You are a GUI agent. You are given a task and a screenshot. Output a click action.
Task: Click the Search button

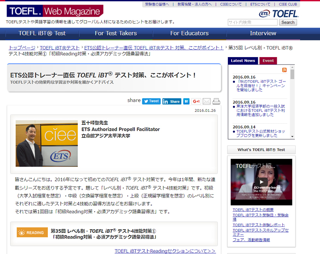(288, 23)
